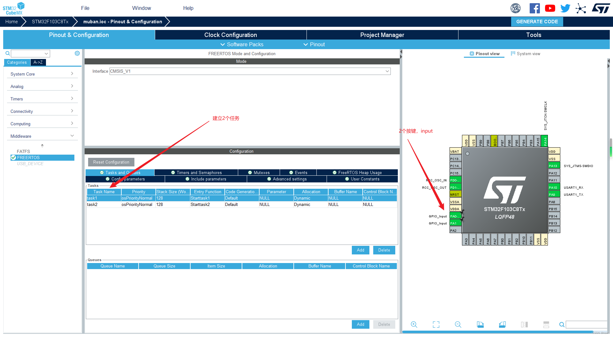Image resolution: width=613 pixels, height=337 pixels.
Task: Rotate the chip clockwise
Action: point(480,324)
